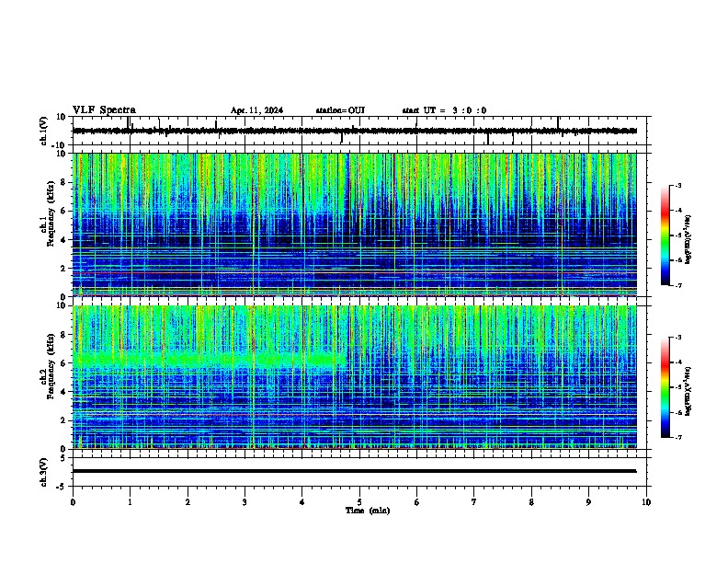The height and width of the screenshot is (563, 728).
Task: Click the "station=OUI" header label
Action: (340, 110)
